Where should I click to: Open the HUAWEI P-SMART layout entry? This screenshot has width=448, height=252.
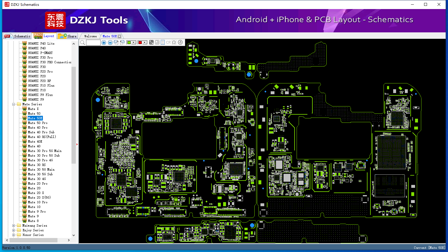[x=40, y=53]
